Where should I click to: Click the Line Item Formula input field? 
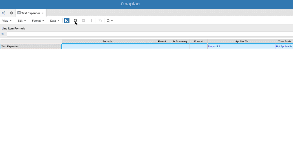[x=150, y=34]
